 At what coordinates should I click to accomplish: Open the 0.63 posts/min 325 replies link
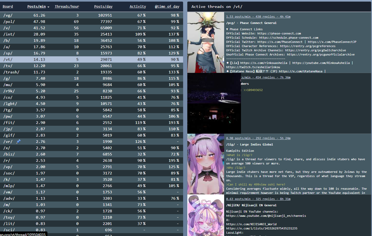258,199
